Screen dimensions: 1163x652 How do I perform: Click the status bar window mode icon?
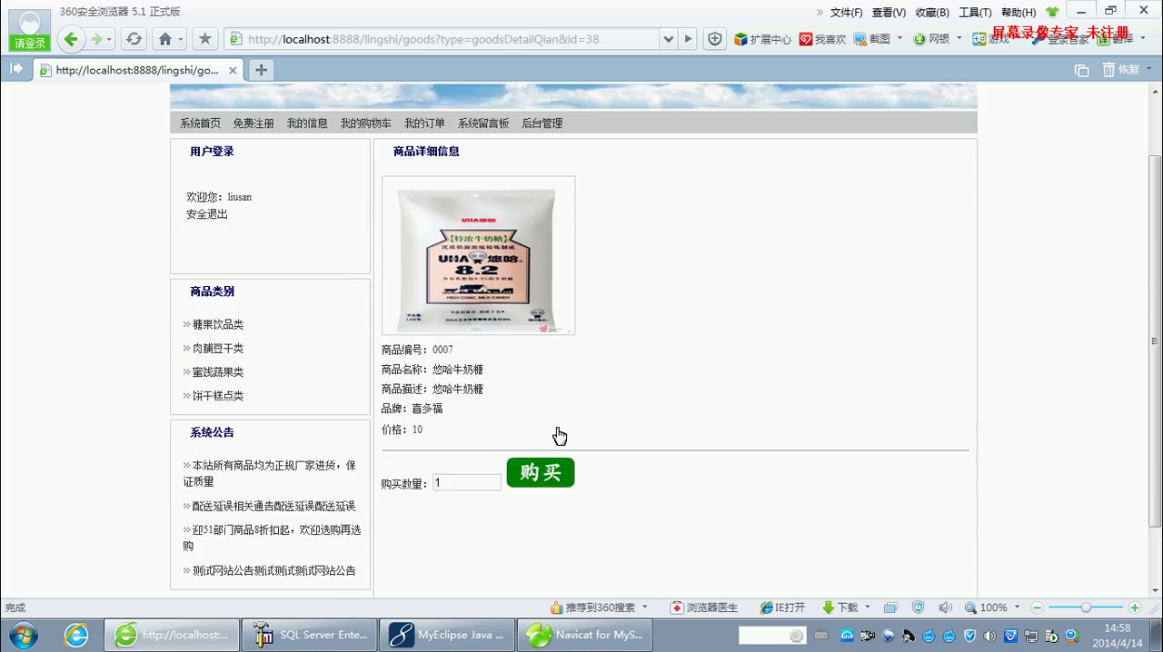tap(890, 608)
